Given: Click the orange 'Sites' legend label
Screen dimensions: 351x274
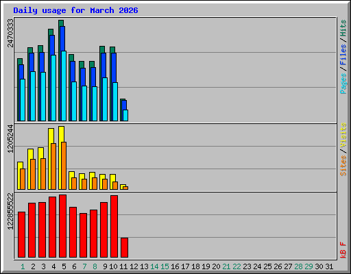Looking at the screenshot, I should pos(343,165).
